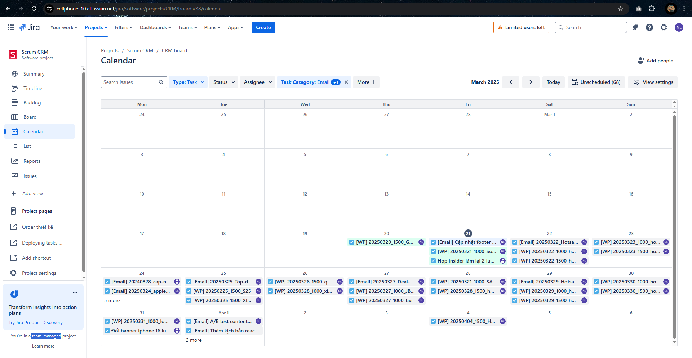Open notifications bell icon
The width and height of the screenshot is (692, 358).
pyautogui.click(x=635, y=27)
